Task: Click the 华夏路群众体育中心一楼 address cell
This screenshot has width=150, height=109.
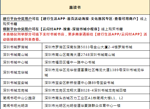Action: click(x=96, y=105)
